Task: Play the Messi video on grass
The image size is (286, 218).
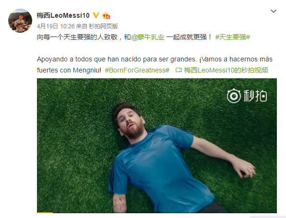Action: pyautogui.click(x=157, y=145)
